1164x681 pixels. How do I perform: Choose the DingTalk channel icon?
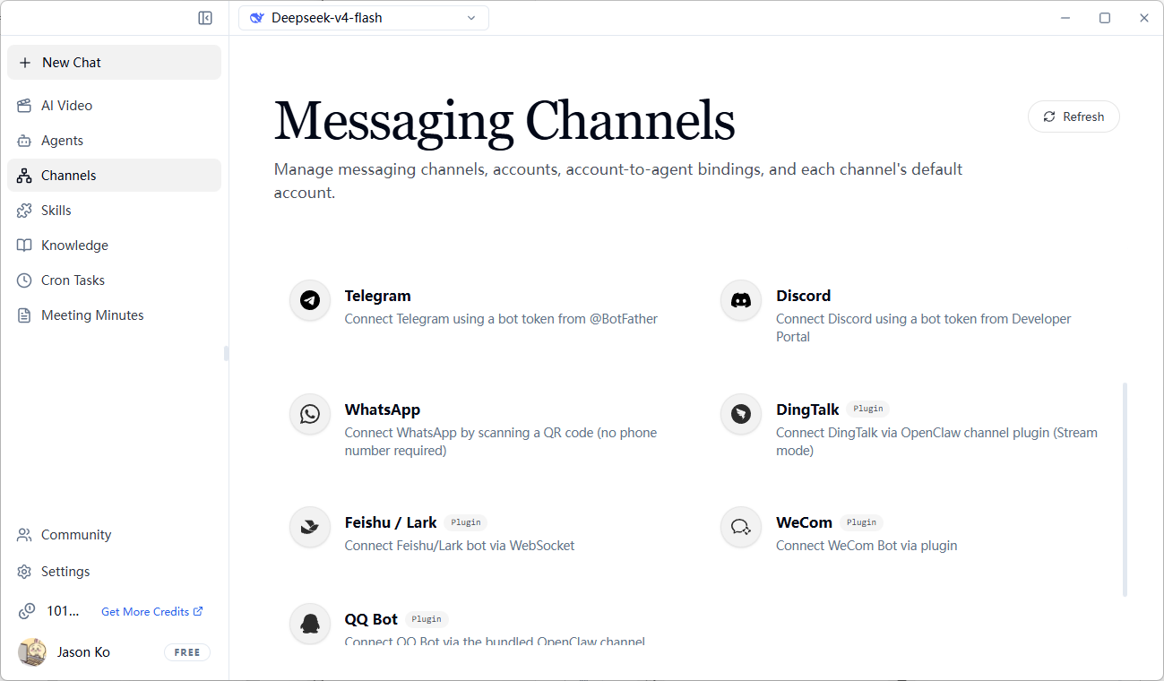(x=741, y=414)
